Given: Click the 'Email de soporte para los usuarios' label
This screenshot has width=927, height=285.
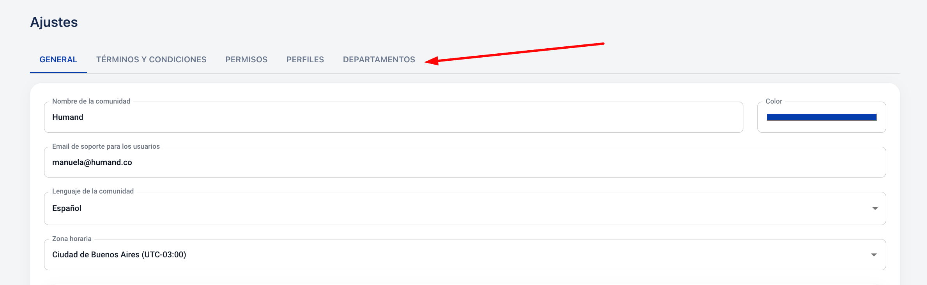Looking at the screenshot, I should (106, 146).
